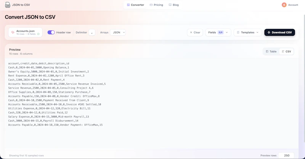Viewport: 305px width, 159px height.
Task: Click the Clear button
Action: (x=195, y=32)
